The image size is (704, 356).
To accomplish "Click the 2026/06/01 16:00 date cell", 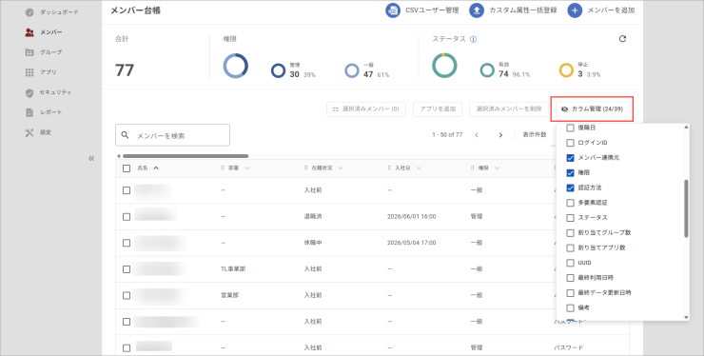I will (x=411, y=217).
